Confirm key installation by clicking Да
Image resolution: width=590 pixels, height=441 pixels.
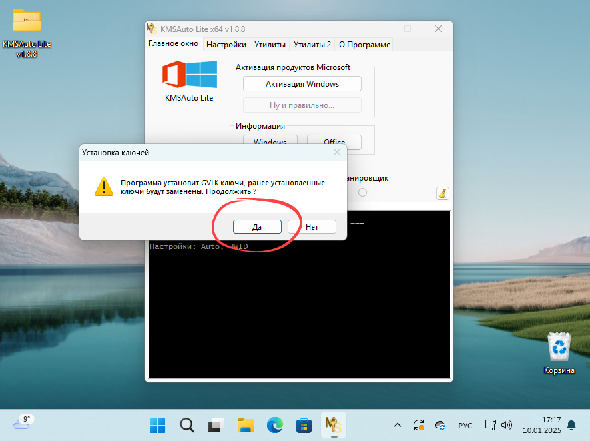(257, 226)
